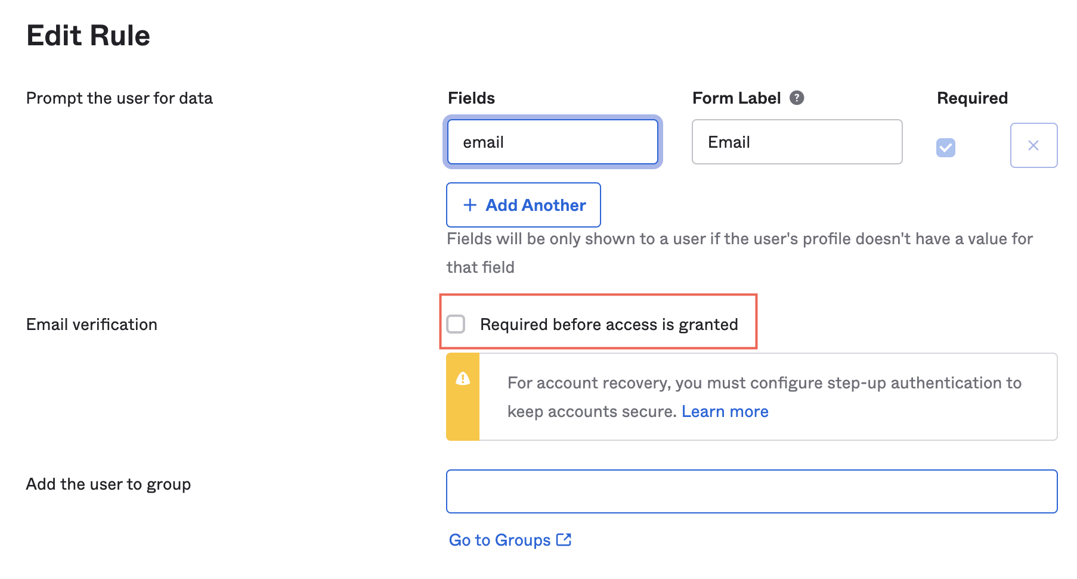Follow the Go to Groups link

500,540
